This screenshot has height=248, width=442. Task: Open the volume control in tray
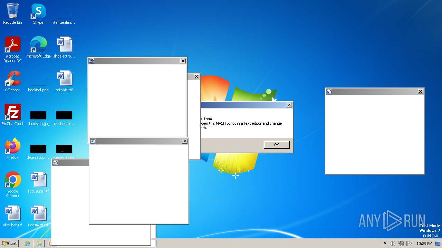[x=393, y=244]
